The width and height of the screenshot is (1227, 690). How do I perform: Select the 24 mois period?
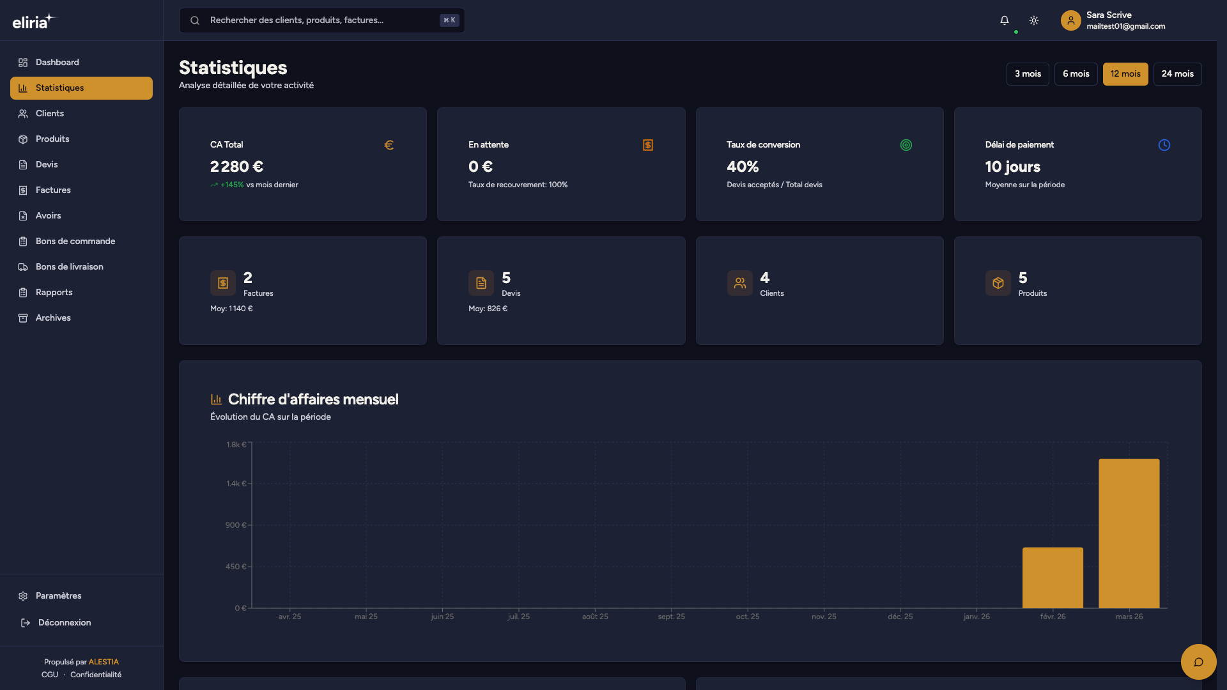coord(1177,74)
